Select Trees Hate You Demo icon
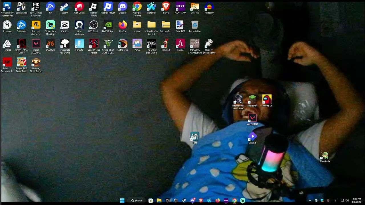 coord(65,46)
